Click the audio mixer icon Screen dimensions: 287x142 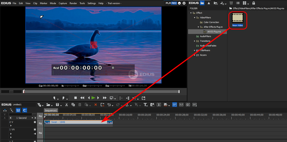181,104
